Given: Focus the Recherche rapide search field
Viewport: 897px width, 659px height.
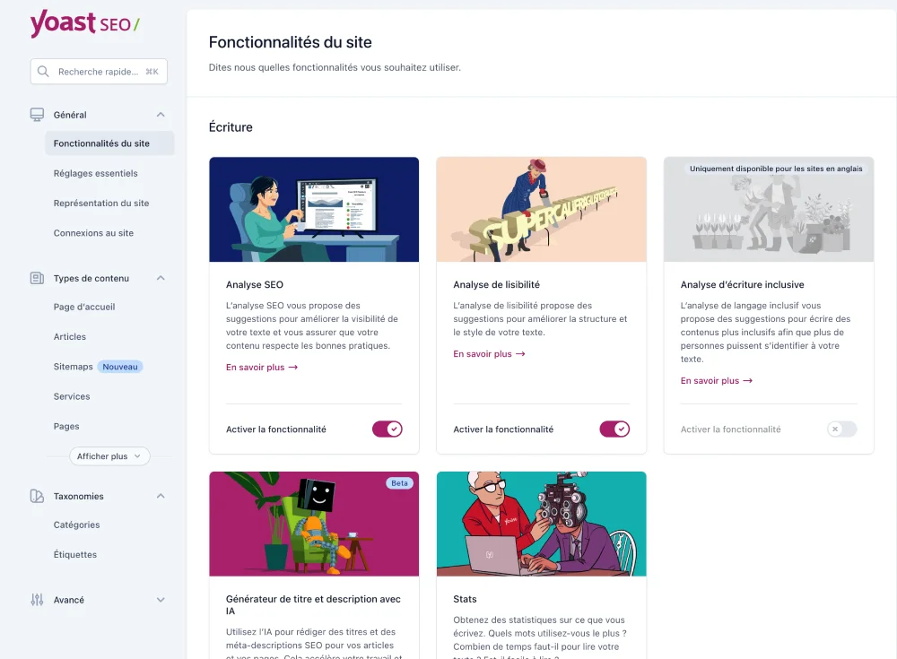Looking at the screenshot, I should point(99,72).
